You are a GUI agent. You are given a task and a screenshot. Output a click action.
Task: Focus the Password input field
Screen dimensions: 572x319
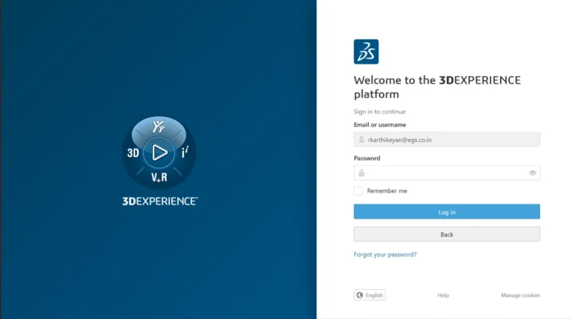[x=447, y=173]
